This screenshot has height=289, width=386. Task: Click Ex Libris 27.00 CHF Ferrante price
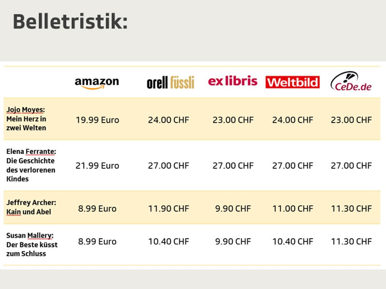[x=233, y=166]
